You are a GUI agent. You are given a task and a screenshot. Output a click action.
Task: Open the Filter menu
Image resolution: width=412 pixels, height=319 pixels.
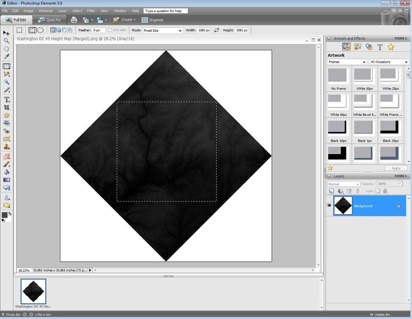91,11
